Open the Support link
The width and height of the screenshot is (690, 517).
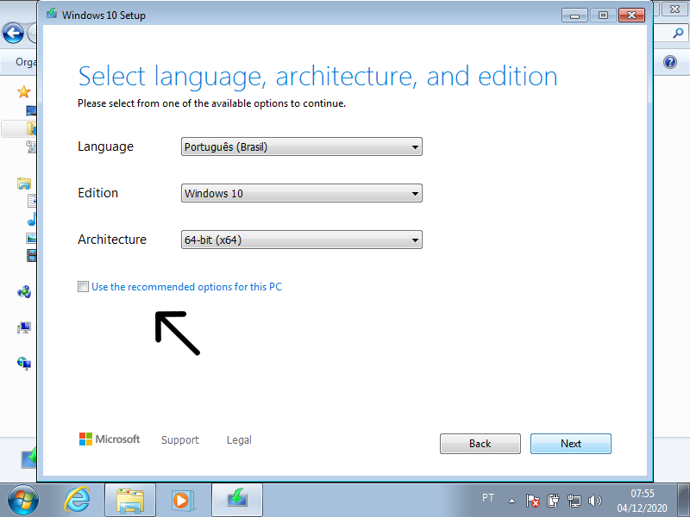pyautogui.click(x=180, y=440)
